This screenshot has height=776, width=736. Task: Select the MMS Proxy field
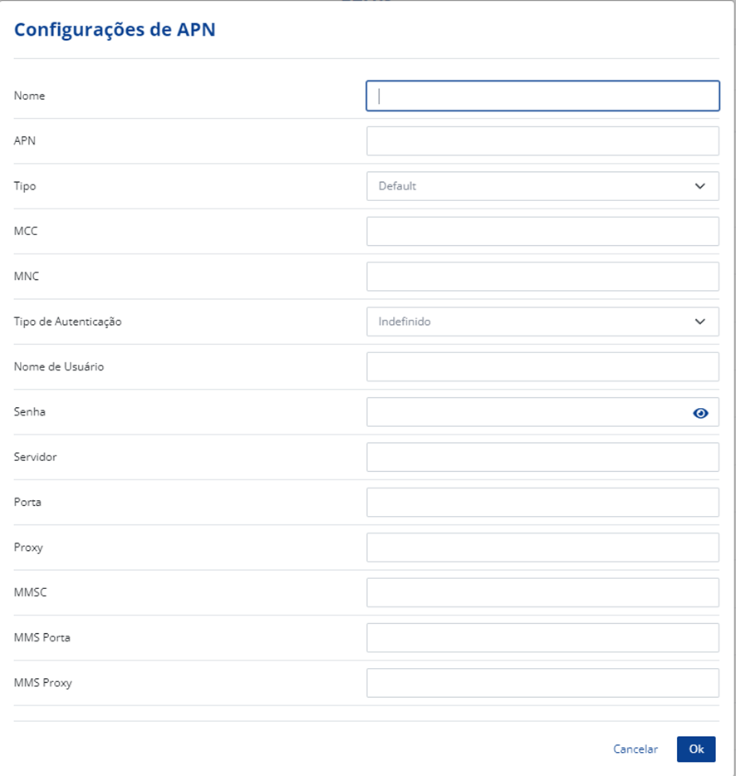coord(542,683)
